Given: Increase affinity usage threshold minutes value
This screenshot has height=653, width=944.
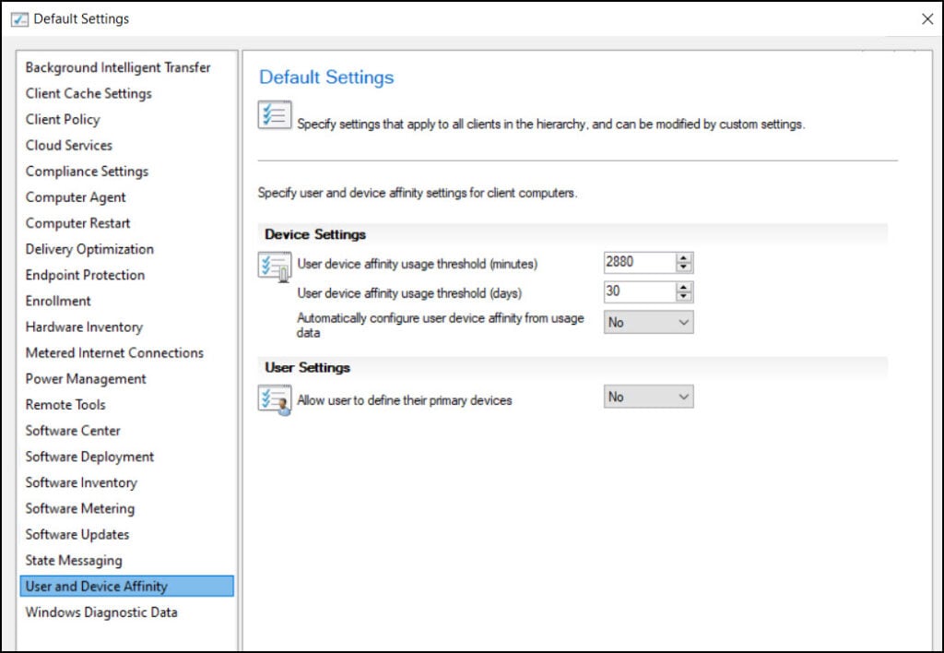Looking at the screenshot, I should click(x=683, y=258).
